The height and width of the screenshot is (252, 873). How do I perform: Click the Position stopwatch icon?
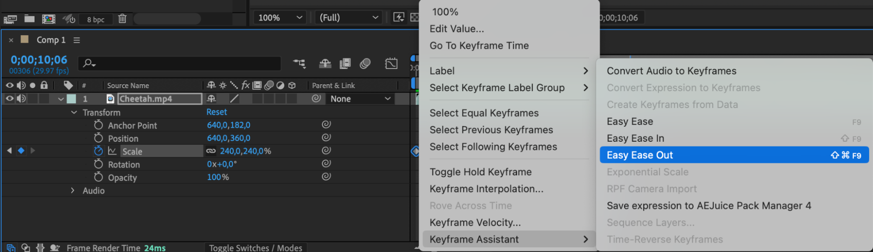point(98,138)
